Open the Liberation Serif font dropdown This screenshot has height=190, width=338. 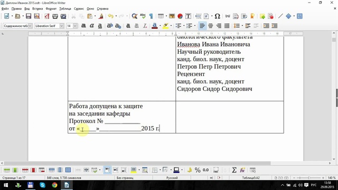pyautogui.click(x=62, y=26)
